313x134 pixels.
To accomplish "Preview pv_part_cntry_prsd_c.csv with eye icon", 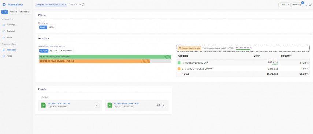I will click(159, 105).
